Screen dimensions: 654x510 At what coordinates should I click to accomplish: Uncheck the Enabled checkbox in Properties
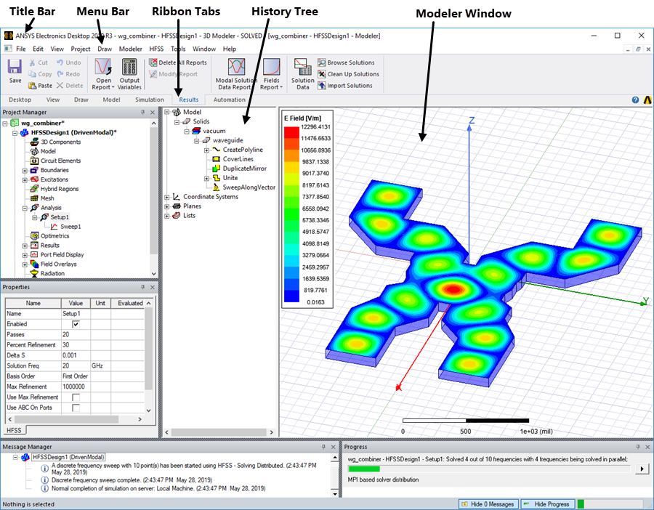76,324
